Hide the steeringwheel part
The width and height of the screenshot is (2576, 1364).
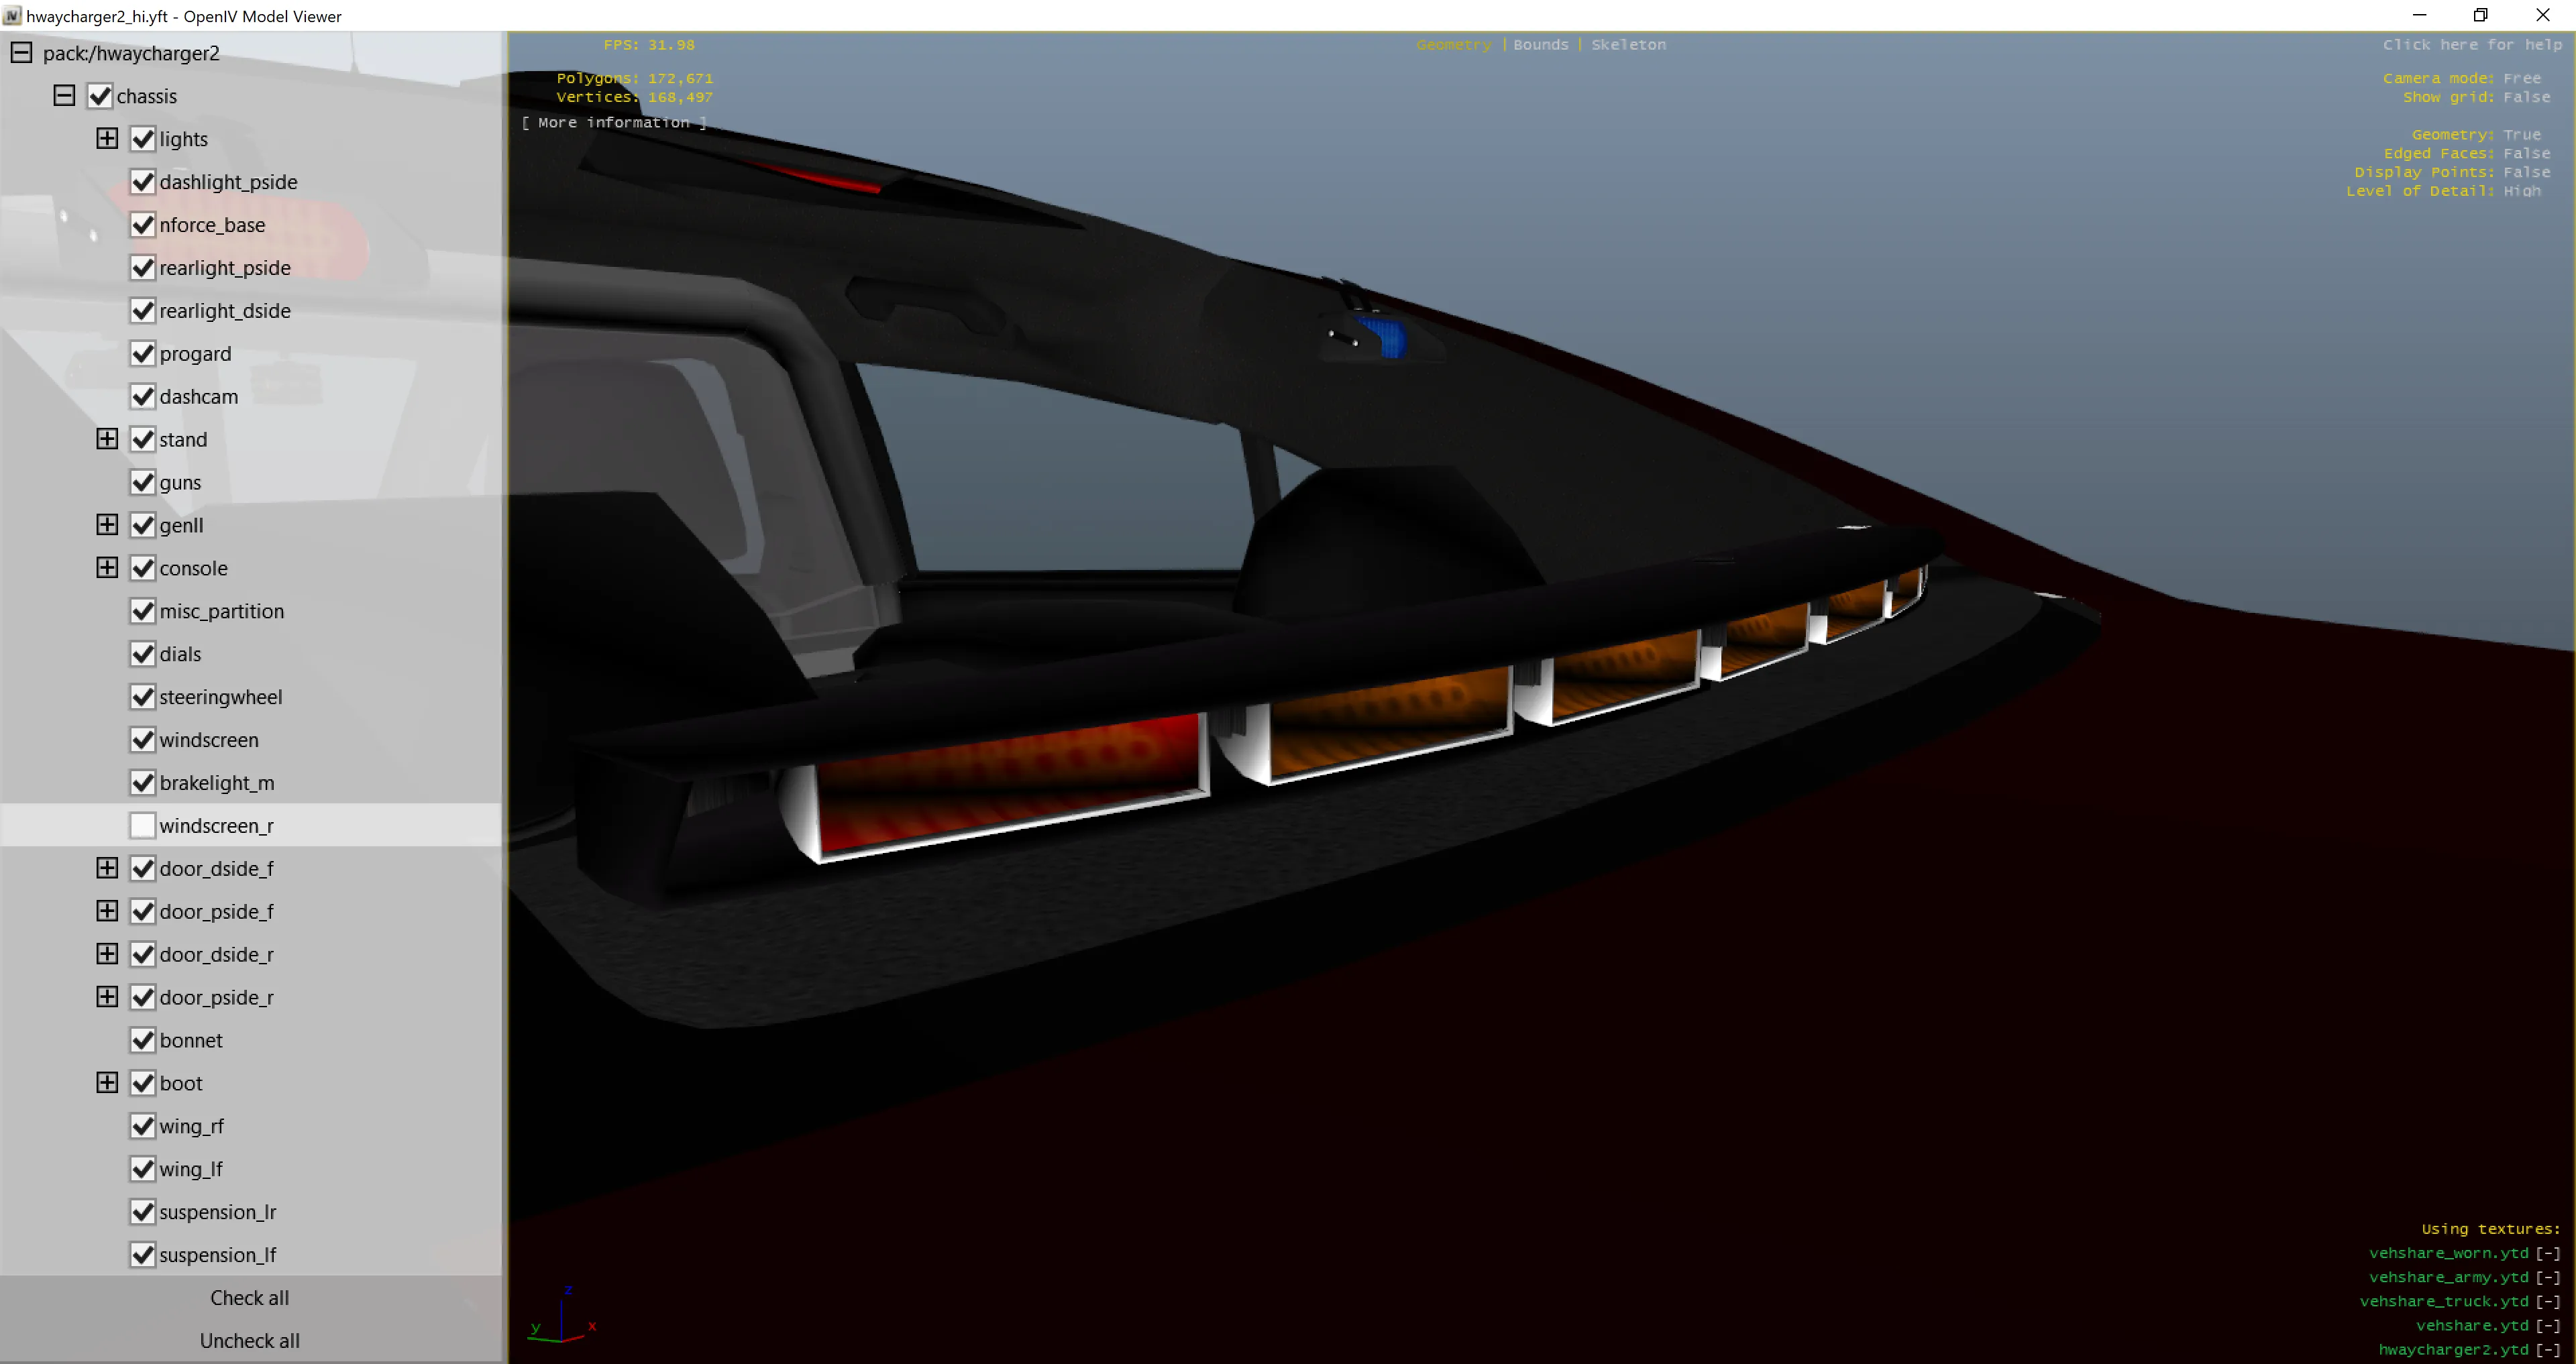point(143,697)
